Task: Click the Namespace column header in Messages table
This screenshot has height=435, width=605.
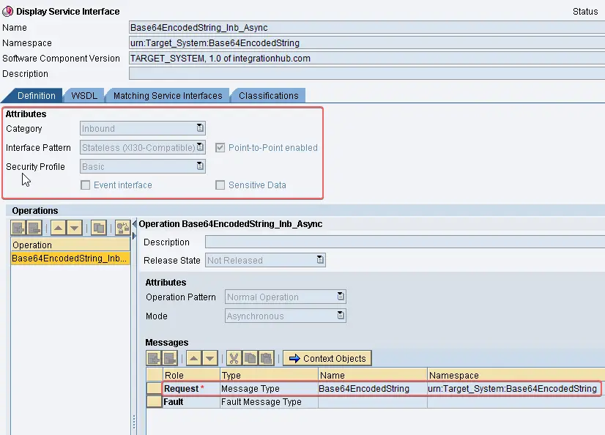Action: pos(516,375)
